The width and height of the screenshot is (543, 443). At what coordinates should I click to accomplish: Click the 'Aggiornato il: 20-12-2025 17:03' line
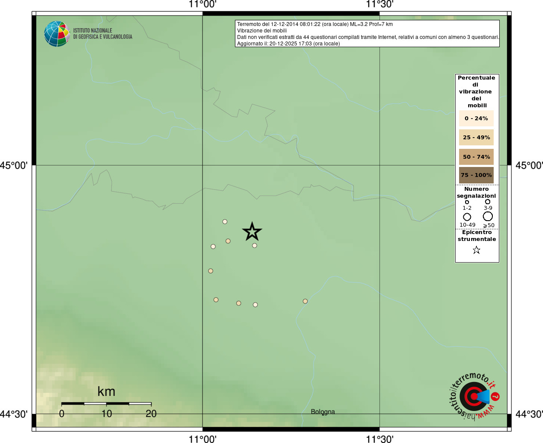click(289, 44)
